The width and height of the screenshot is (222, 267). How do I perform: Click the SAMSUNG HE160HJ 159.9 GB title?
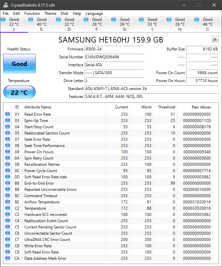[111, 40]
